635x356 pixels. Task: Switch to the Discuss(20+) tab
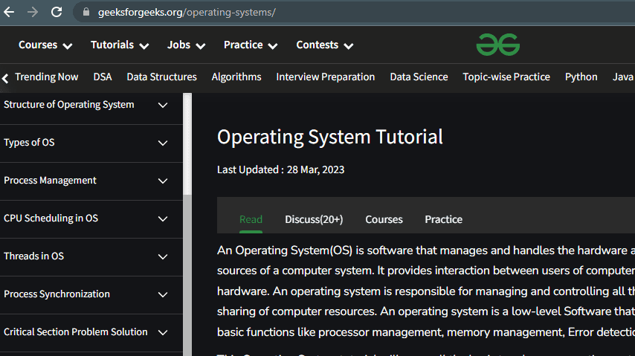pyautogui.click(x=314, y=219)
